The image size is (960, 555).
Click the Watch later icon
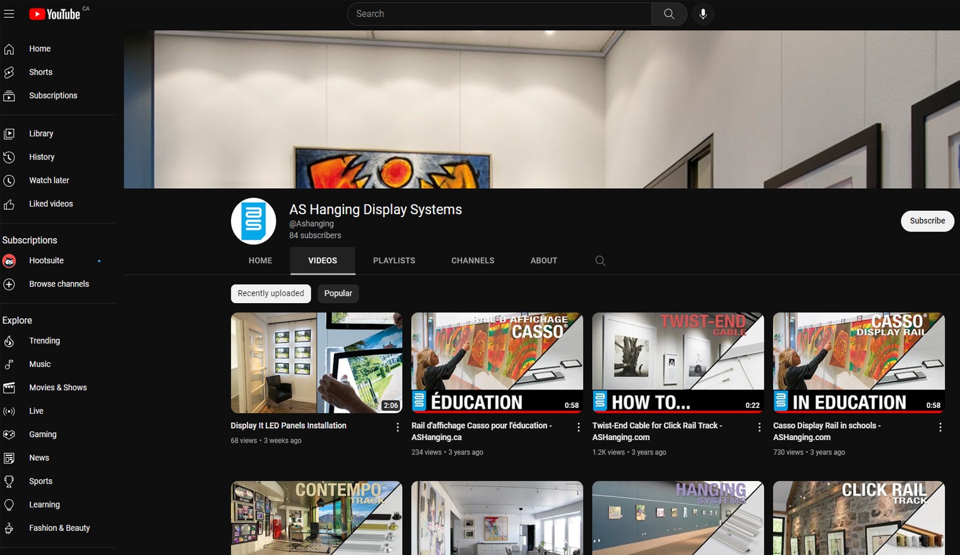9,181
